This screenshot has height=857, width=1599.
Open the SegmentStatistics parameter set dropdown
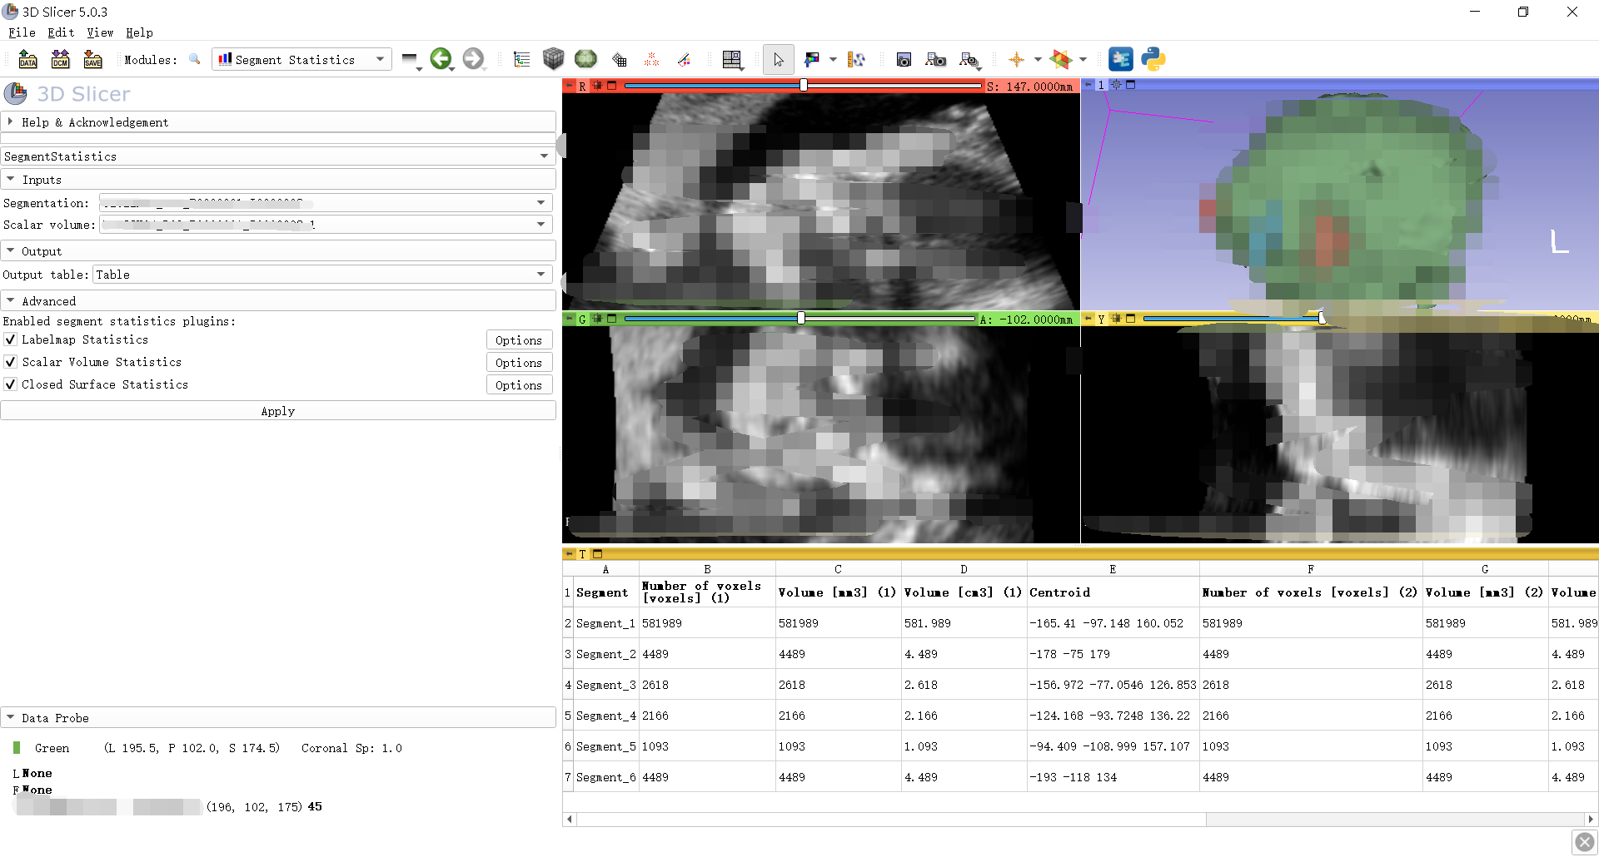click(277, 156)
